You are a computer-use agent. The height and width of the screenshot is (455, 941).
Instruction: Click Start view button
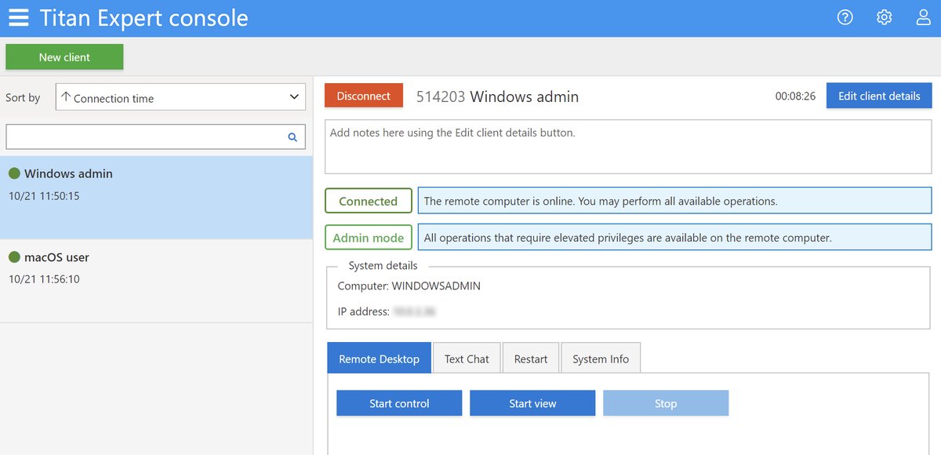click(x=532, y=403)
